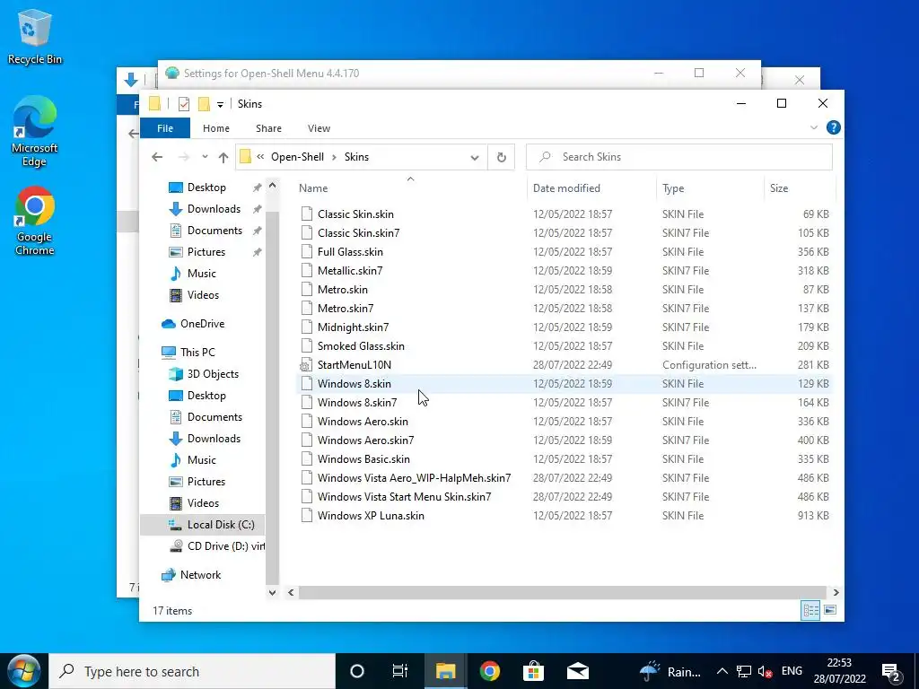Screen dimensions: 919x689
Task: Select Windows Vista Aero_WIP-HalpMeh.skin7 file
Action: pyautogui.click(x=414, y=478)
